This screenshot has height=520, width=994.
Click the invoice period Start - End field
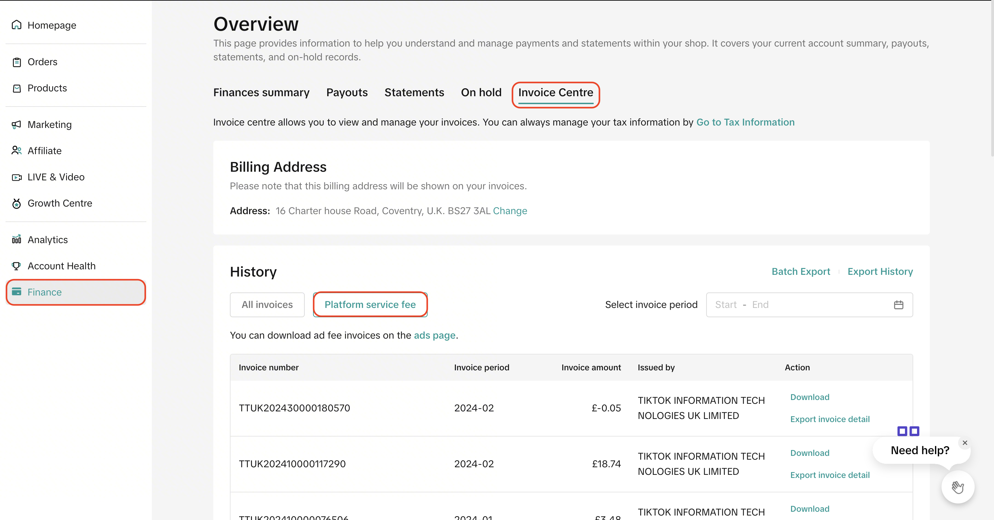point(809,305)
